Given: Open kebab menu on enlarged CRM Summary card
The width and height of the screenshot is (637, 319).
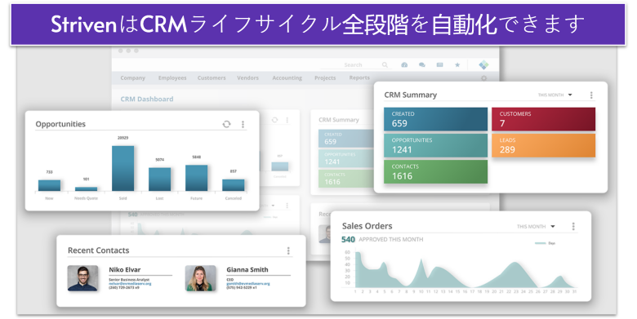Looking at the screenshot, I should point(591,95).
